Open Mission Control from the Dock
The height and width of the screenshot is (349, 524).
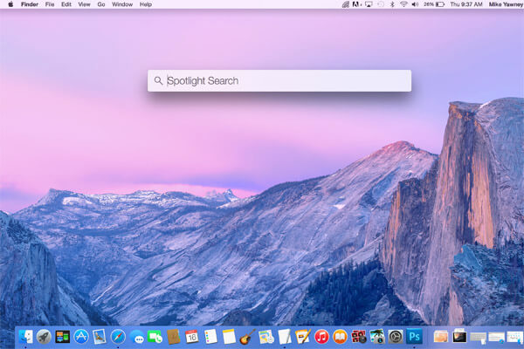(63, 337)
